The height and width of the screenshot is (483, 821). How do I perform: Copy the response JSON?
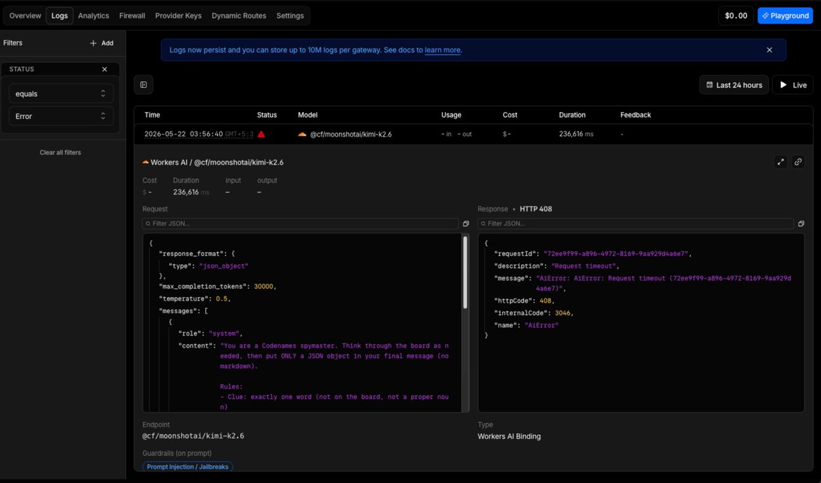click(x=801, y=223)
